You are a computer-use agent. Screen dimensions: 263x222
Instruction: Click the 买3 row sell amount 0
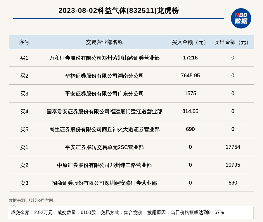click(x=233, y=93)
